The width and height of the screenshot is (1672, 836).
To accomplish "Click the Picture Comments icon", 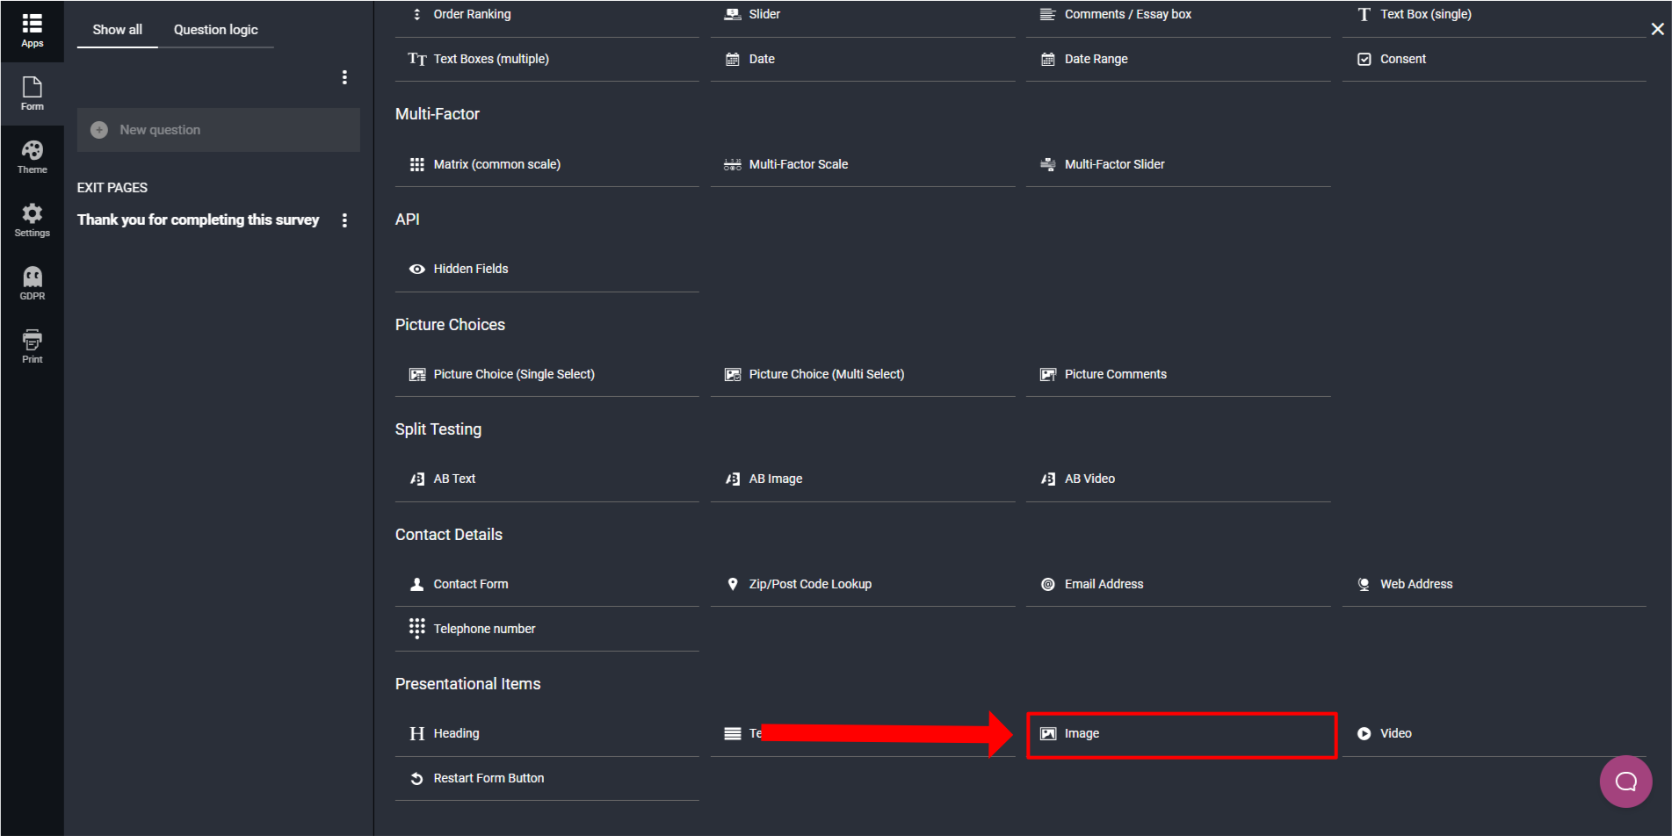I will click(x=1047, y=374).
